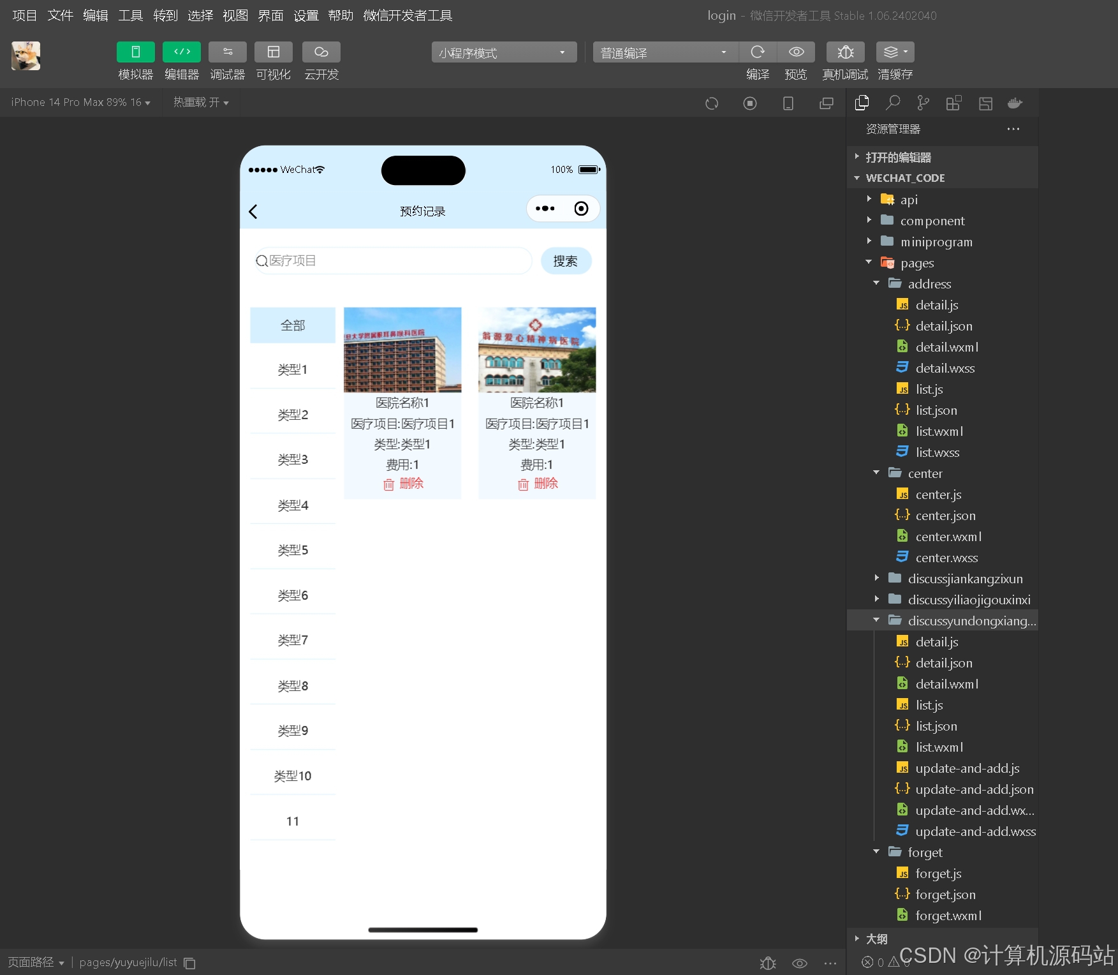Viewport: 1118px width, 975px height.
Task: Open the extensions blocks icon
Action: [953, 103]
